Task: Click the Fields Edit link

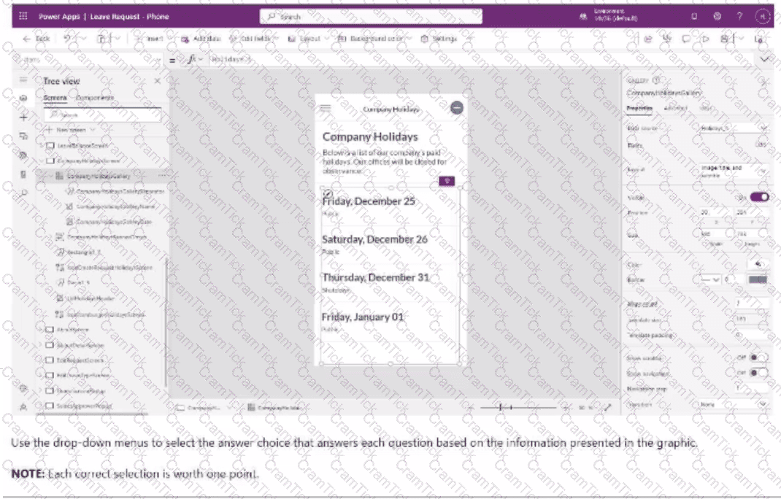Action: (x=761, y=145)
